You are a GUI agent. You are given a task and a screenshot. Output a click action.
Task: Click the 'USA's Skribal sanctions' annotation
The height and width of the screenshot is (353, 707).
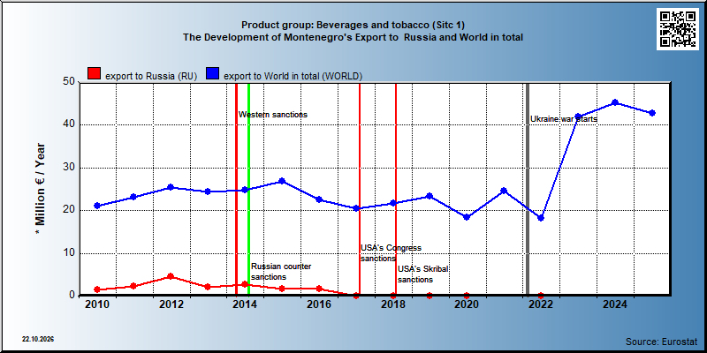pos(423,274)
